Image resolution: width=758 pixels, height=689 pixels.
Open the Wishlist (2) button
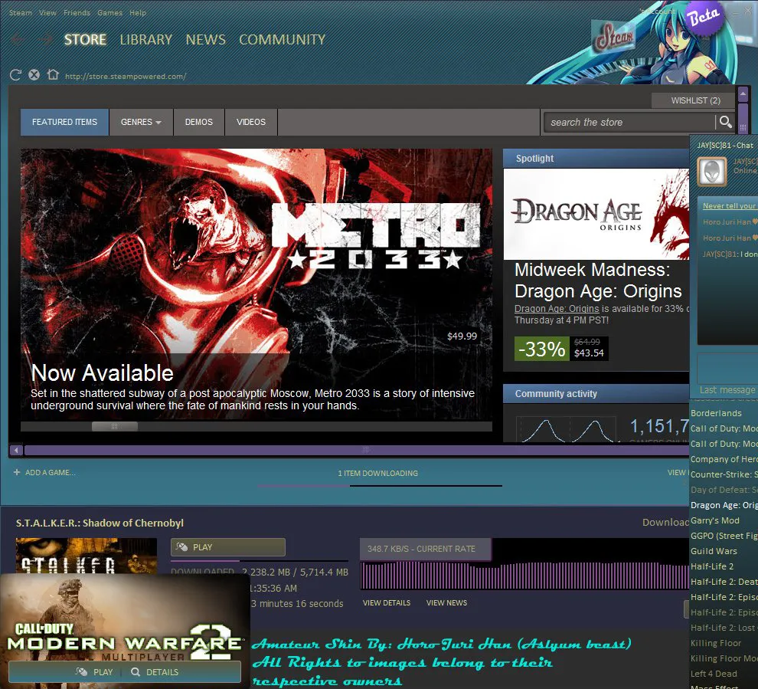click(x=695, y=100)
